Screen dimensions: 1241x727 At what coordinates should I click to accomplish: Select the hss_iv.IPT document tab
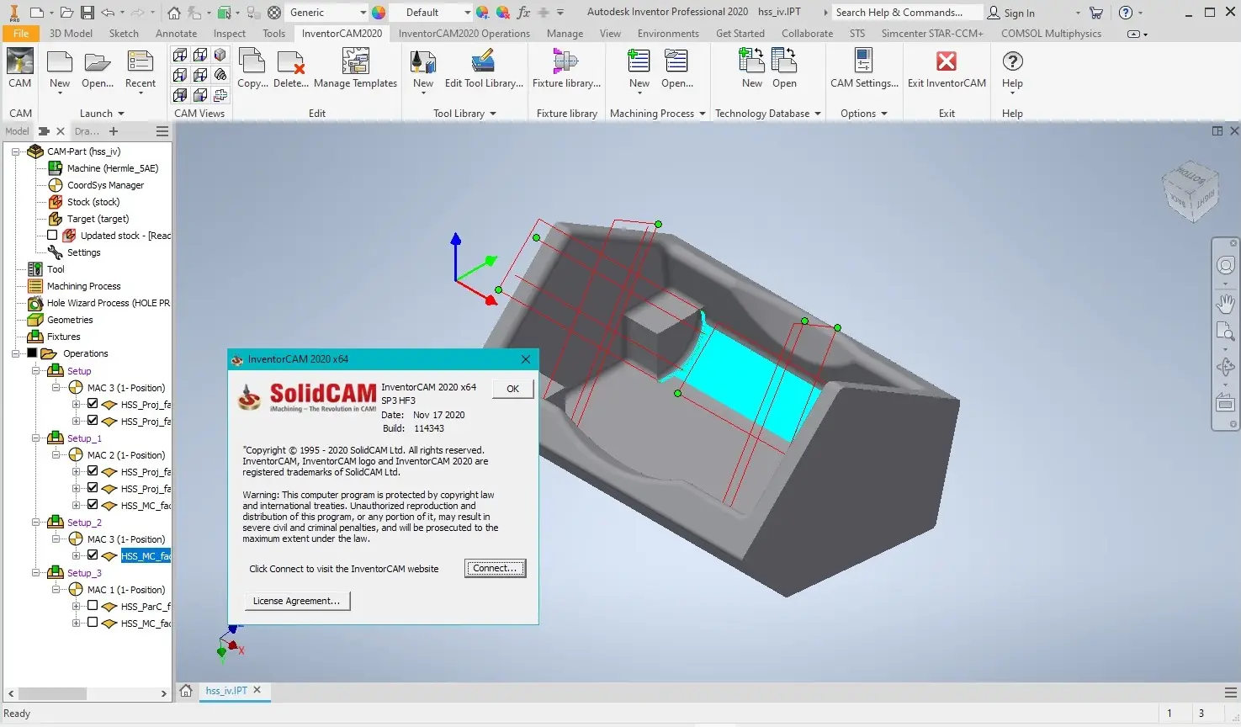tap(226, 691)
